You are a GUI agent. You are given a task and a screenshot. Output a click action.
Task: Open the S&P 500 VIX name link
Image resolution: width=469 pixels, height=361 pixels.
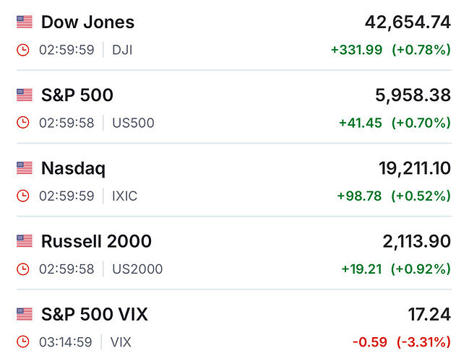pyautogui.click(x=95, y=315)
